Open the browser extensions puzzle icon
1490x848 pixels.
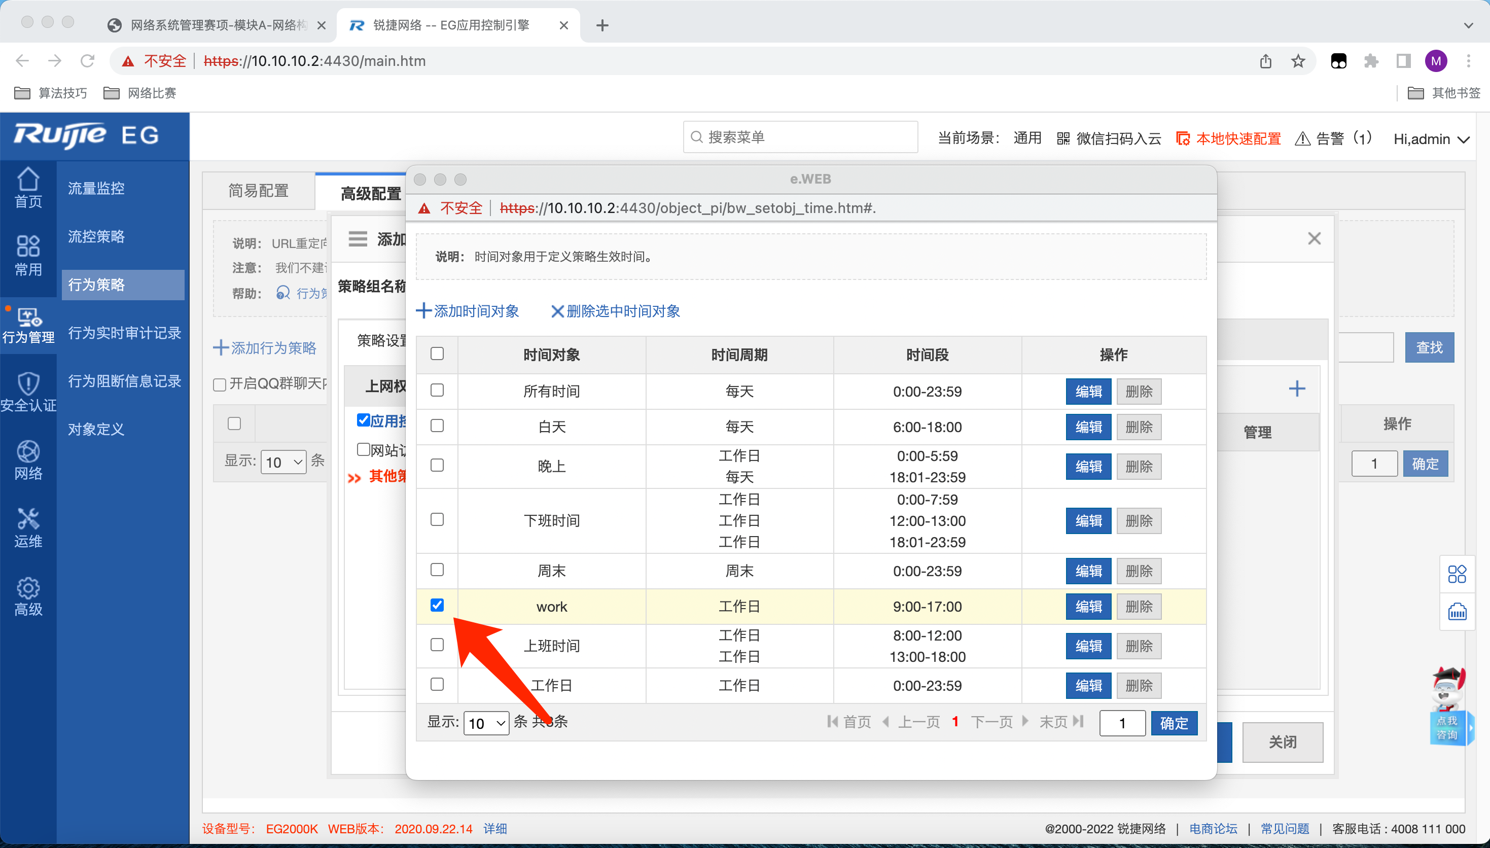[1371, 60]
